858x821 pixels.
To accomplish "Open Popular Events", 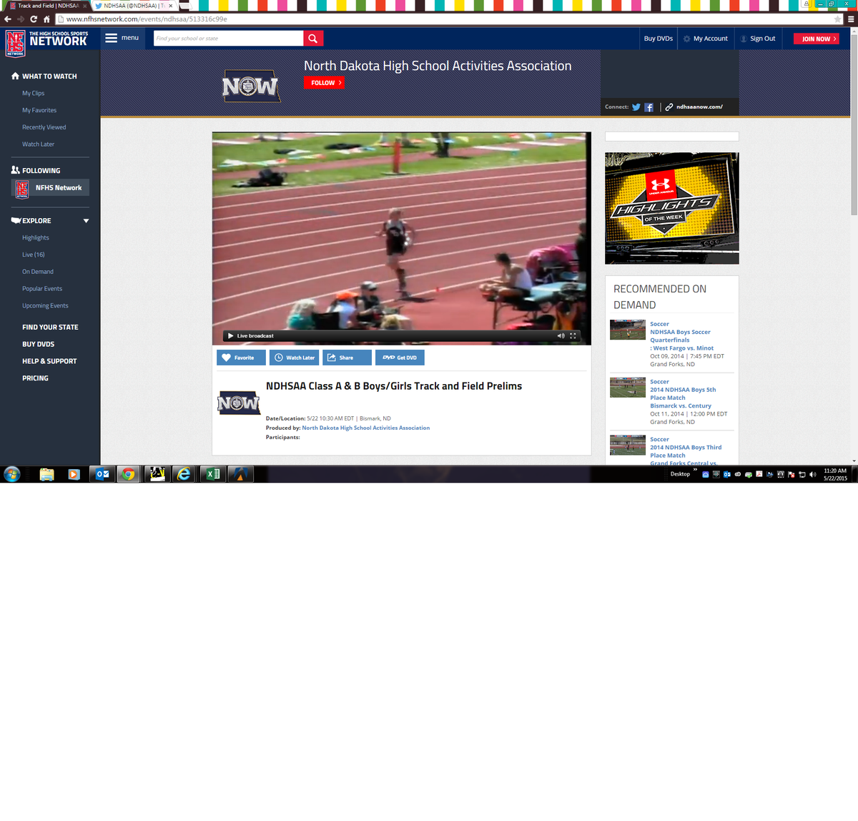I will (42, 289).
